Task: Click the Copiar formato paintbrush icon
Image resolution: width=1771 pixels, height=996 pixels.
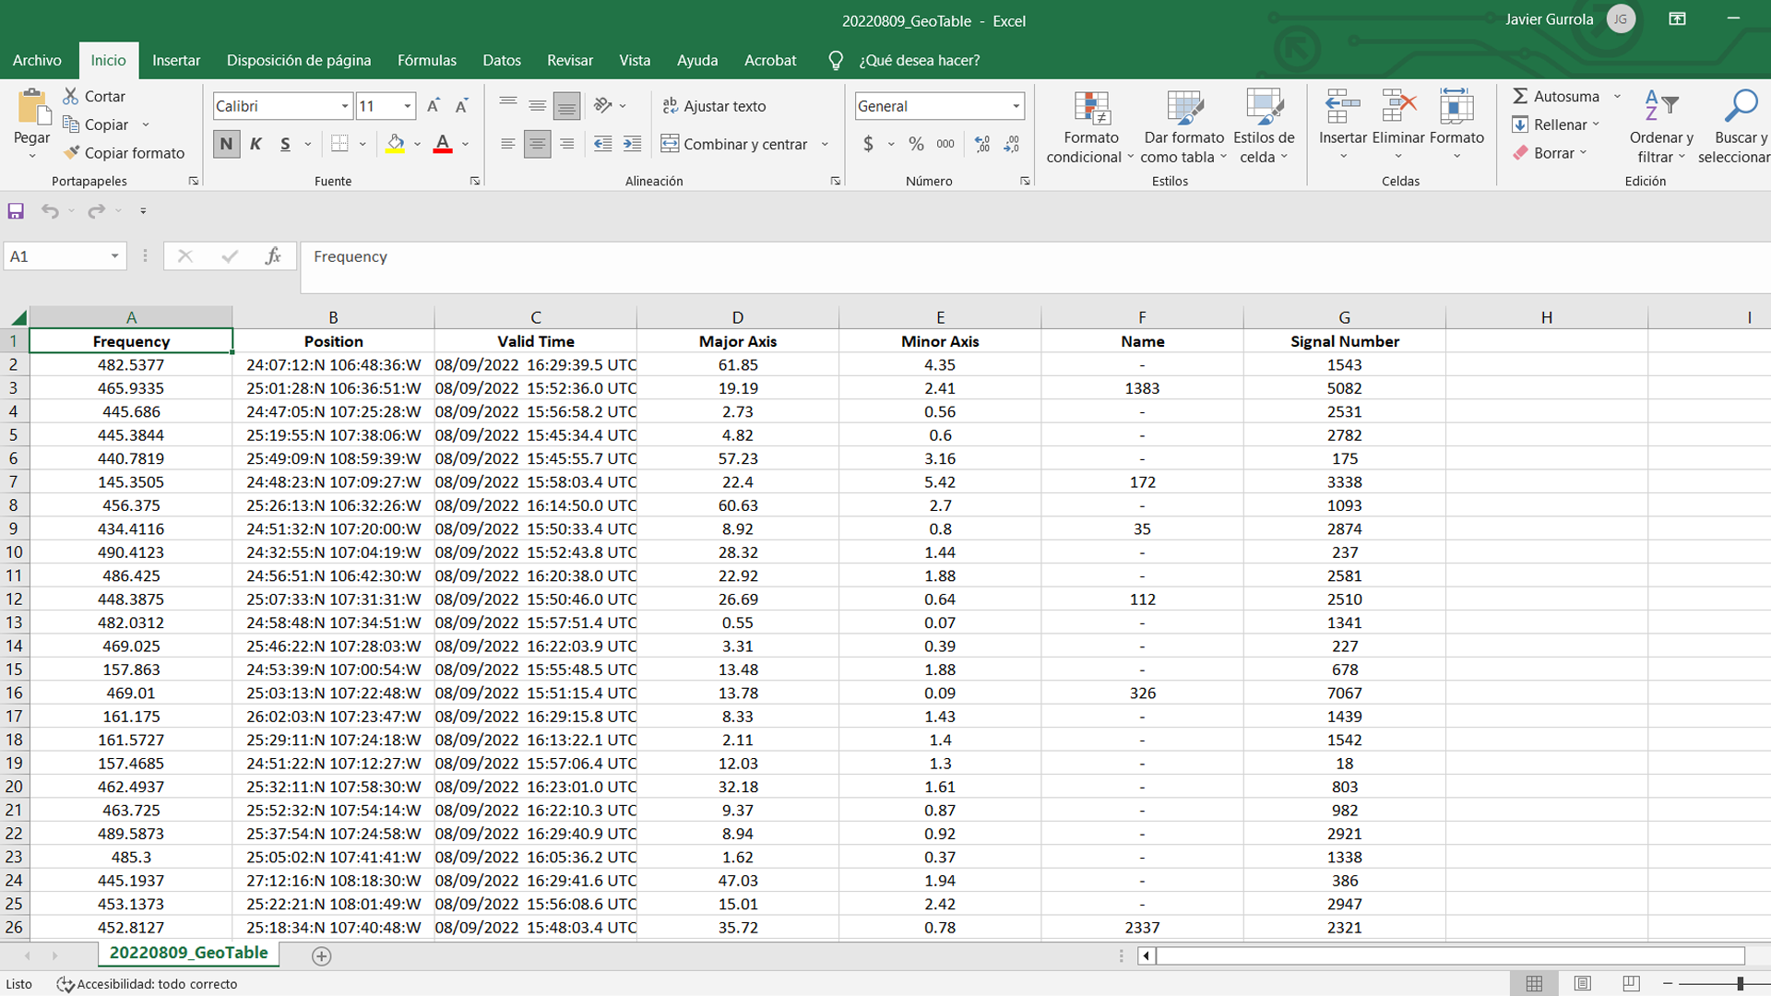Action: point(71,153)
